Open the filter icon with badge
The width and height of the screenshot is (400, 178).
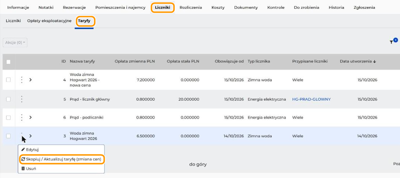pos(393,41)
